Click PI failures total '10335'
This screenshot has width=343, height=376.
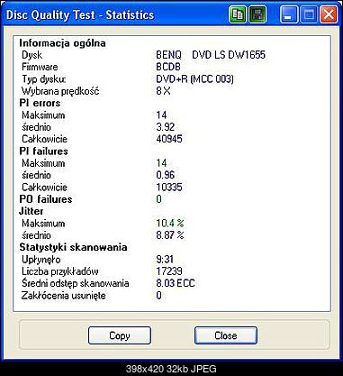[169, 188]
